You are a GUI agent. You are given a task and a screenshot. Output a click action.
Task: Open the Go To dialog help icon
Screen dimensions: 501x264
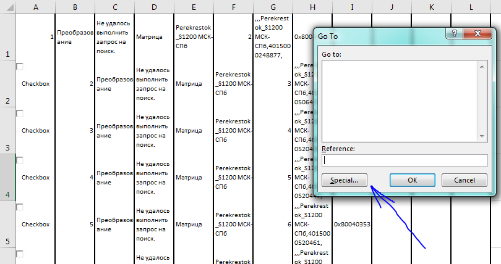[455, 33]
